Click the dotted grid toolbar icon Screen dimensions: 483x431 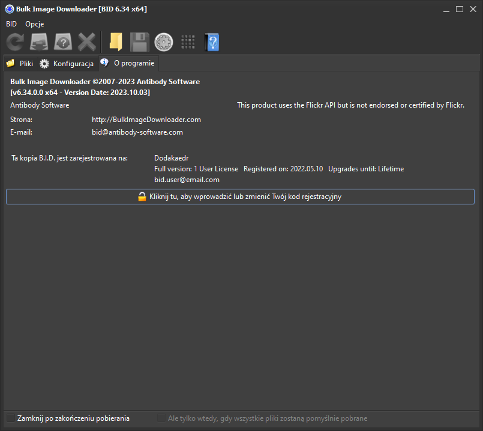tap(188, 42)
